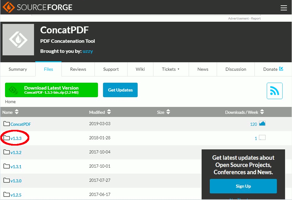Click the v1.3.2 folder icon
Screen dimensions: 292x200
(x=7, y=152)
